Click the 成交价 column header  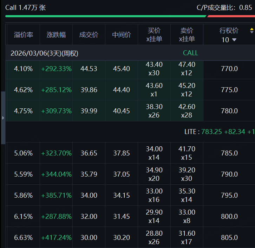coord(89,35)
